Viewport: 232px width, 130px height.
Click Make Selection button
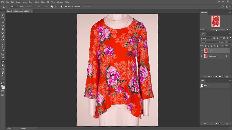click(30, 7)
